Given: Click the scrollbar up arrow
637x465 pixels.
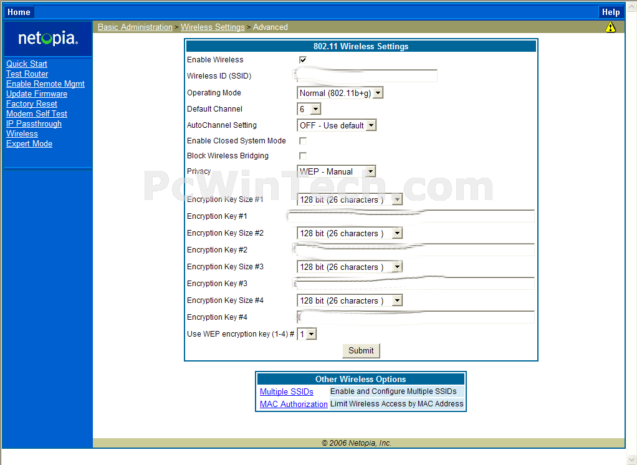Looking at the screenshot, I should (x=632, y=6).
